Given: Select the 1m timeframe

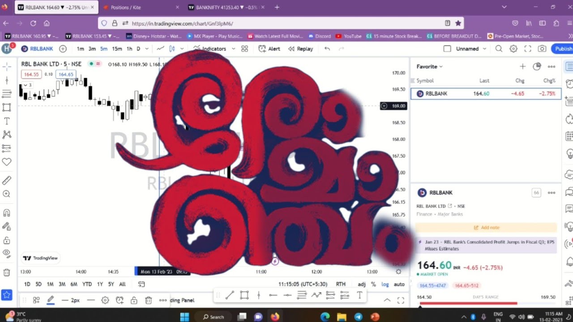Looking at the screenshot, I should (81, 49).
